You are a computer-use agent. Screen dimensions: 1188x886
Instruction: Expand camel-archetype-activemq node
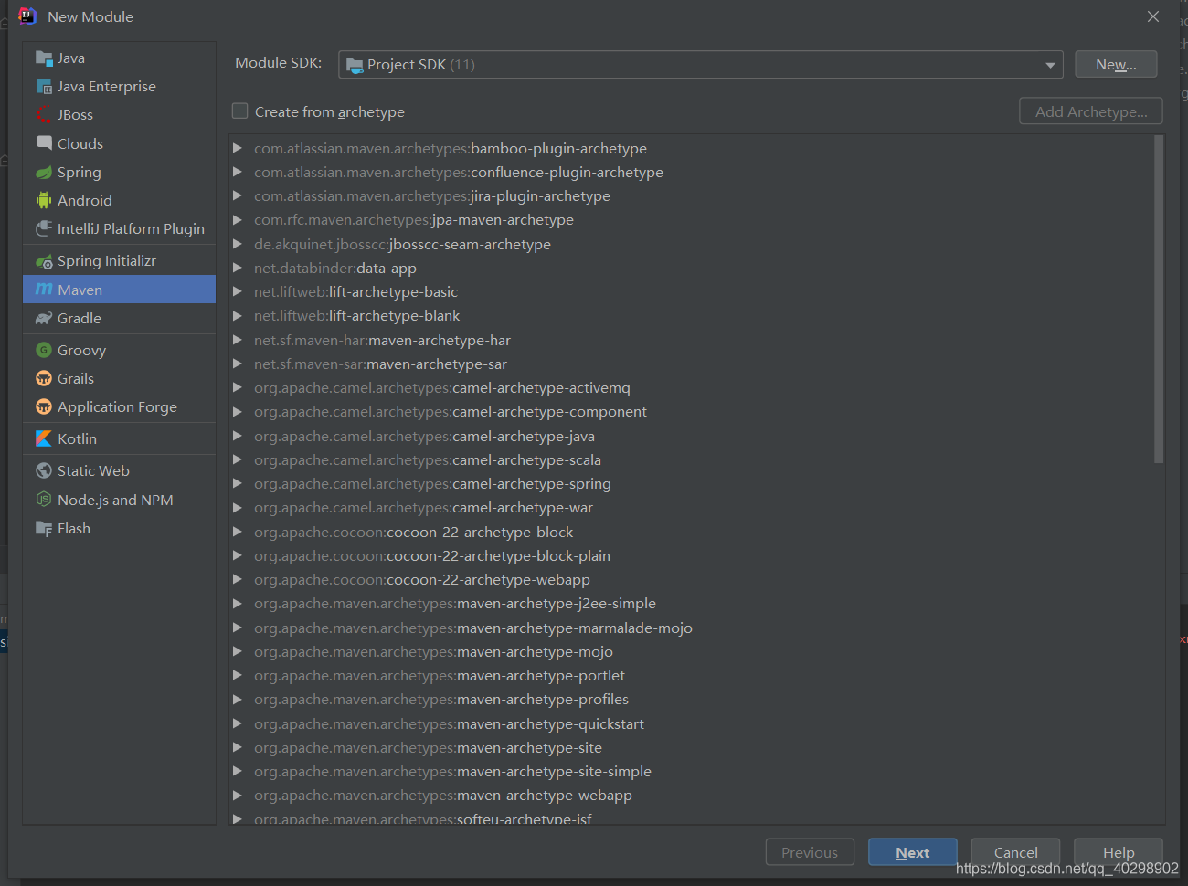pos(238,387)
